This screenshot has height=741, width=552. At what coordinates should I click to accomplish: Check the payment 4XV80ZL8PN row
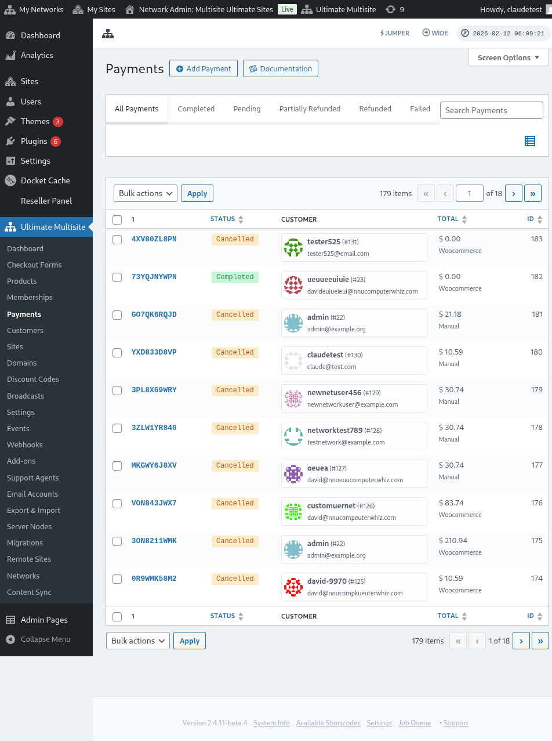117,239
